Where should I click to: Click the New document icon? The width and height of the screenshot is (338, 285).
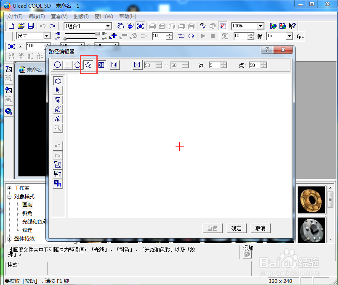[x=11, y=26]
